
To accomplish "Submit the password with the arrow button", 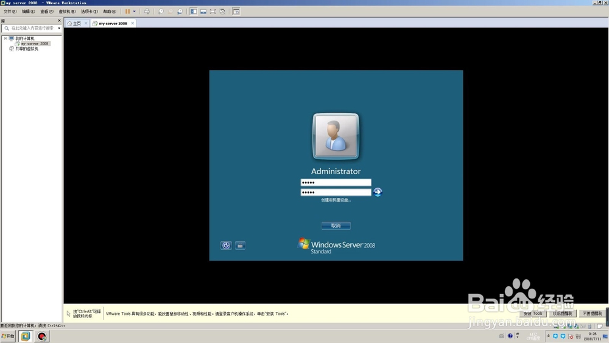I will (378, 192).
